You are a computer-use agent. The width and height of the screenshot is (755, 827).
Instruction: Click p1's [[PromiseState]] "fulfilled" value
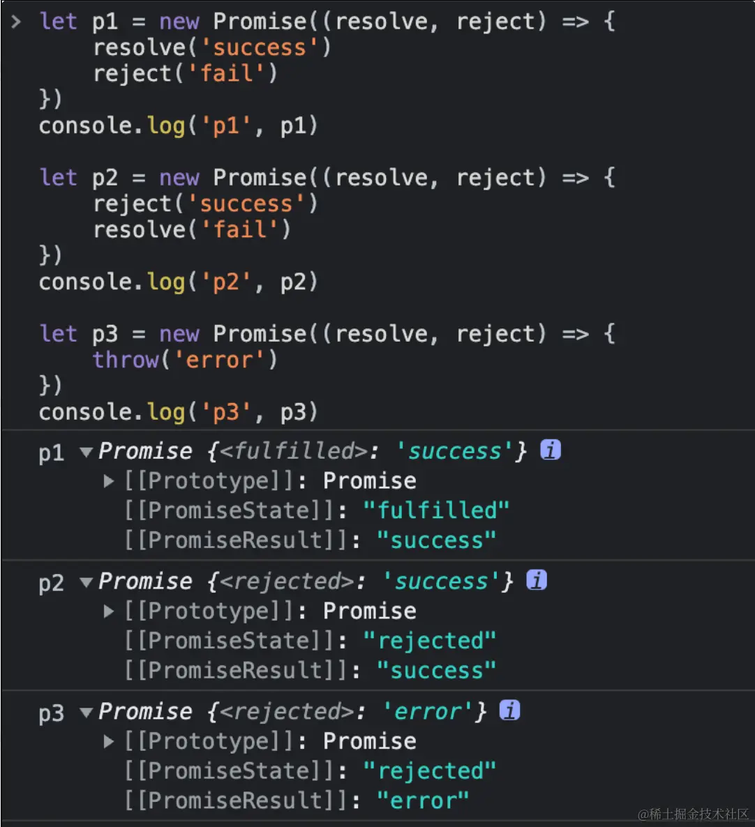(x=436, y=510)
